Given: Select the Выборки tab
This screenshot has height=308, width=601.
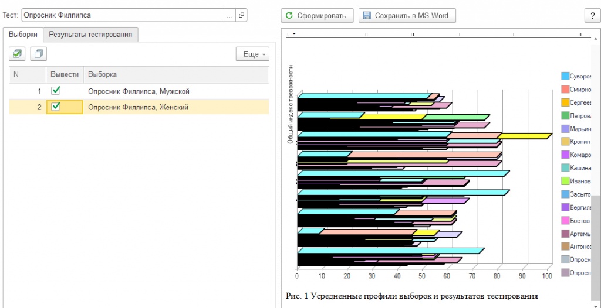Looking at the screenshot, I should click(23, 34).
